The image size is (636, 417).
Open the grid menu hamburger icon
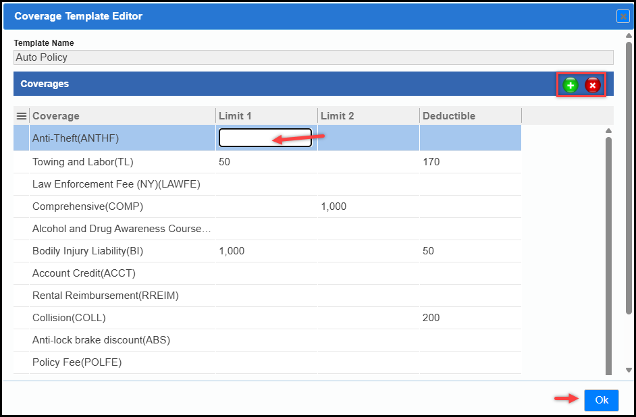[x=22, y=116]
